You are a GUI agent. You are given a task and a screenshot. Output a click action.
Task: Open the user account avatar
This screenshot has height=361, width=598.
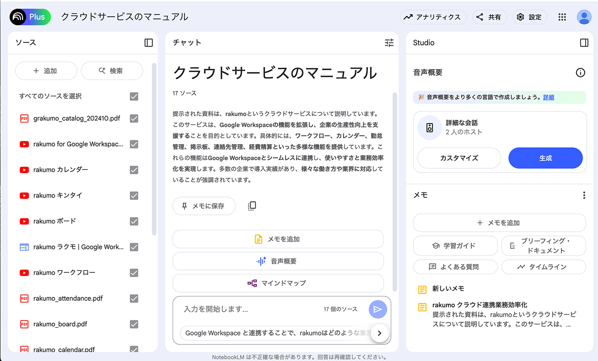tap(584, 17)
